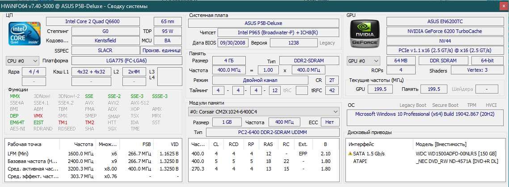Expand the memory module Corsair CM2X1024-6400C4 dropdown
509x187 pixels.
point(264,112)
